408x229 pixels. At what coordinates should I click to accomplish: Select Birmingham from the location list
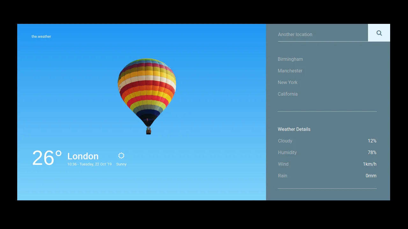coord(290,59)
